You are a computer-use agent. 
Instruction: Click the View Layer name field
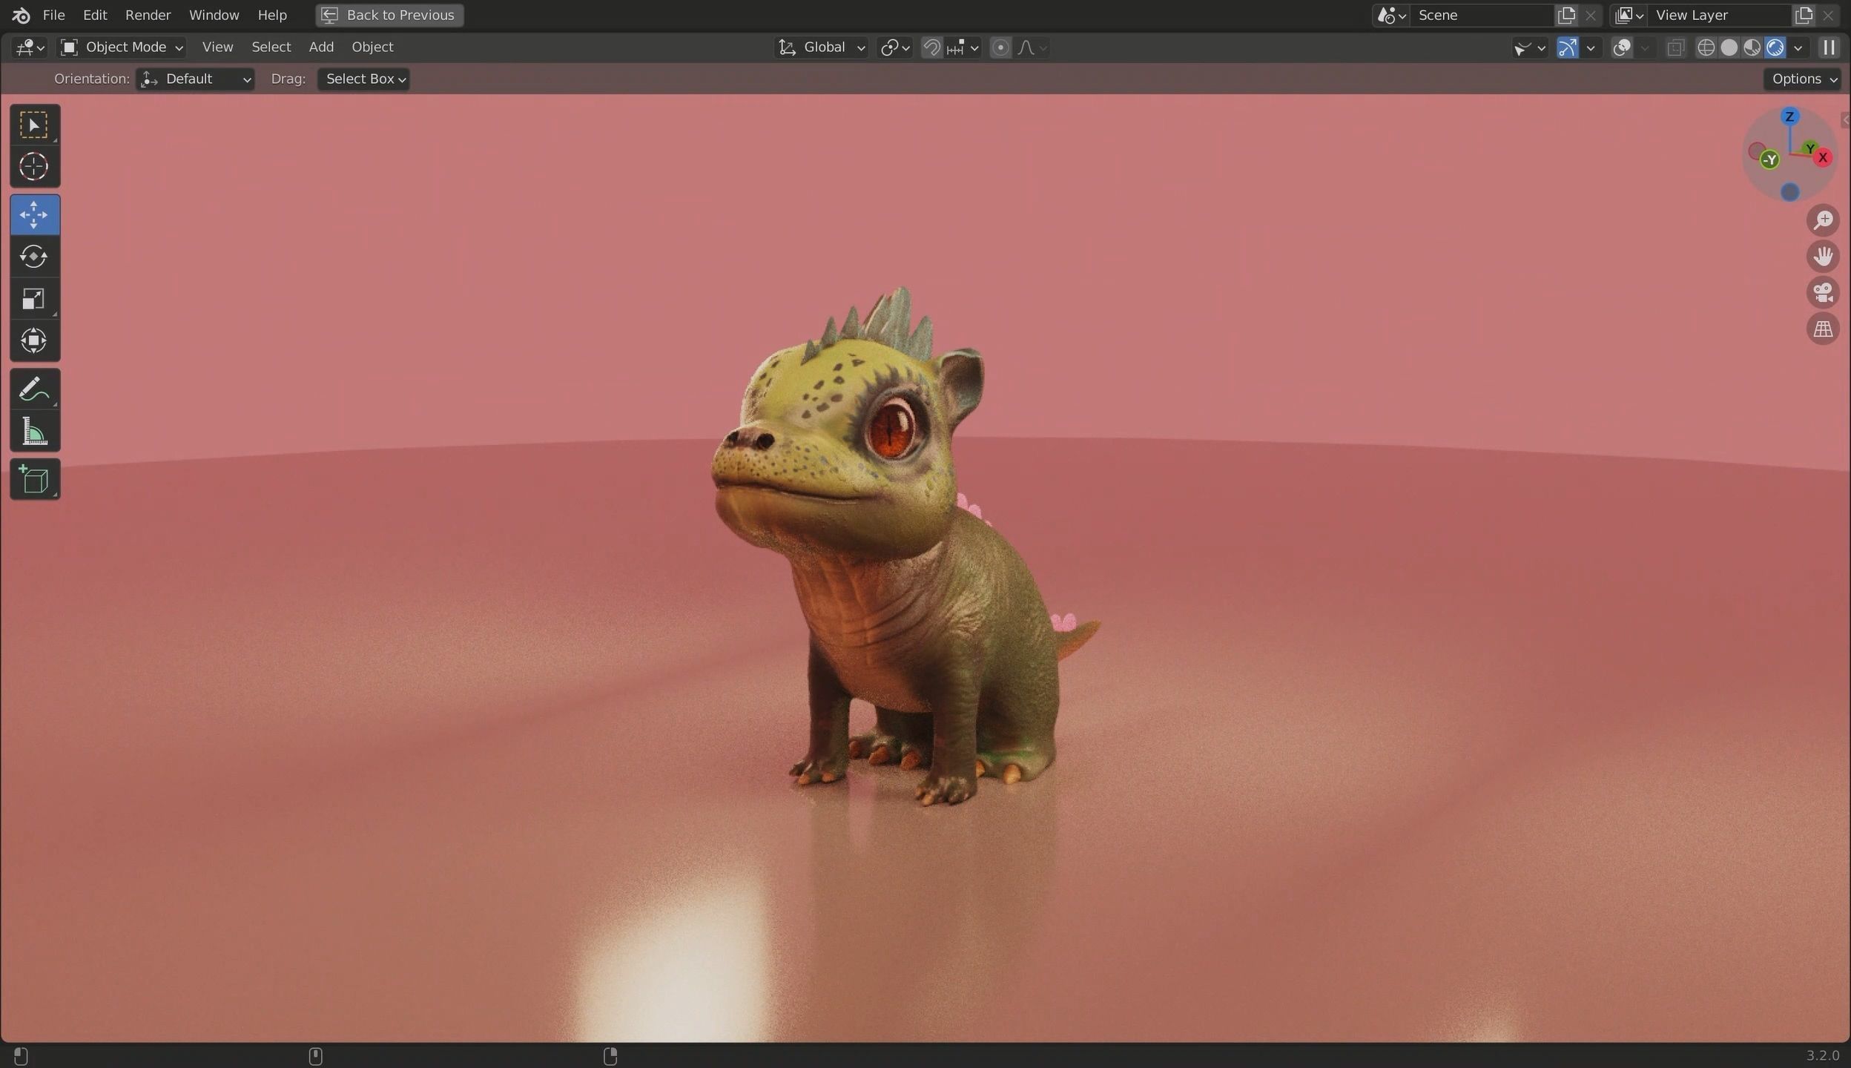tap(1718, 15)
